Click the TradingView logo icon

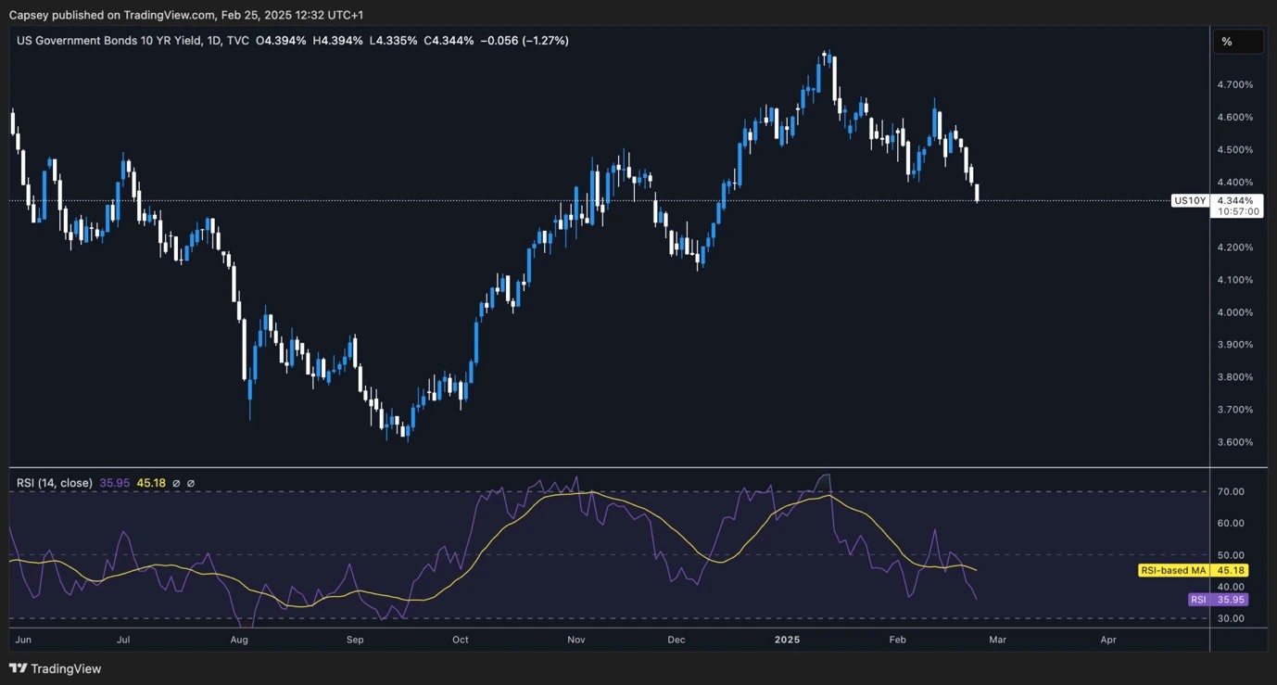[x=18, y=668]
